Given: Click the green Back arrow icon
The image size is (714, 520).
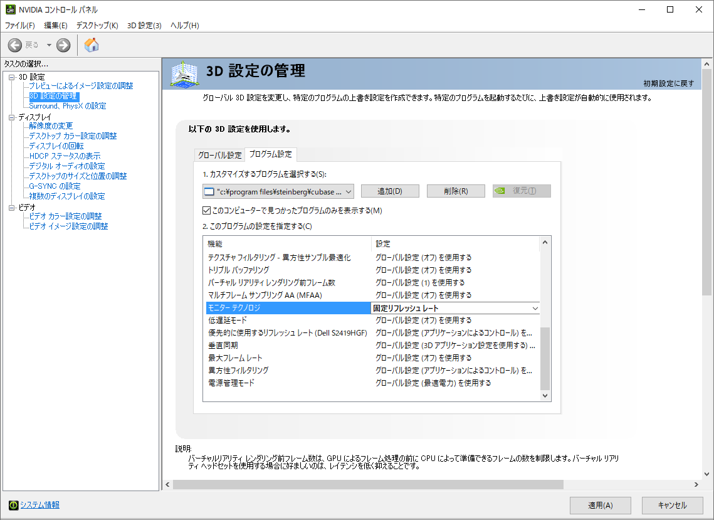Looking at the screenshot, I should (x=15, y=45).
